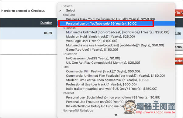
Task: Pick 'Indie trailer (theatrical and web)' option
Action: 112,89
